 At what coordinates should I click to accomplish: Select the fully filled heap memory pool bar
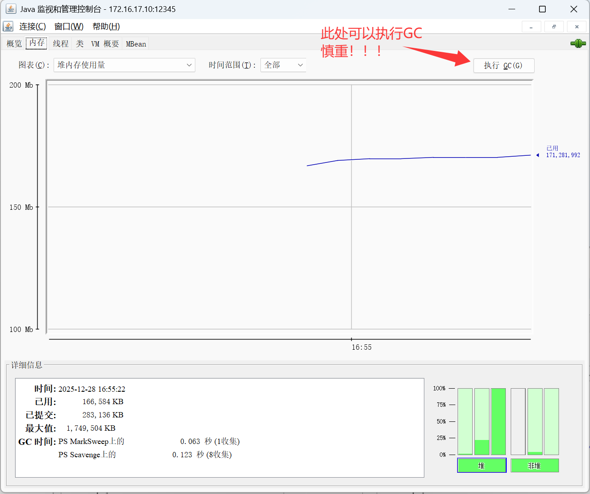pyautogui.click(x=498, y=421)
